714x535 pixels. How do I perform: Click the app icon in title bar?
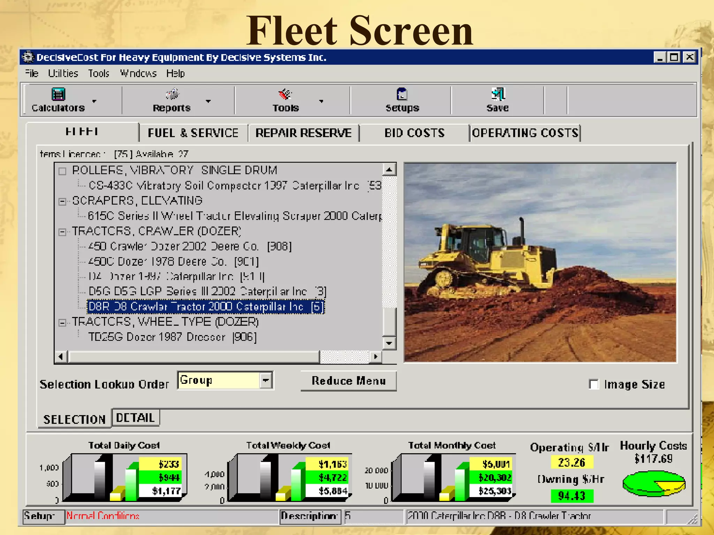point(28,57)
